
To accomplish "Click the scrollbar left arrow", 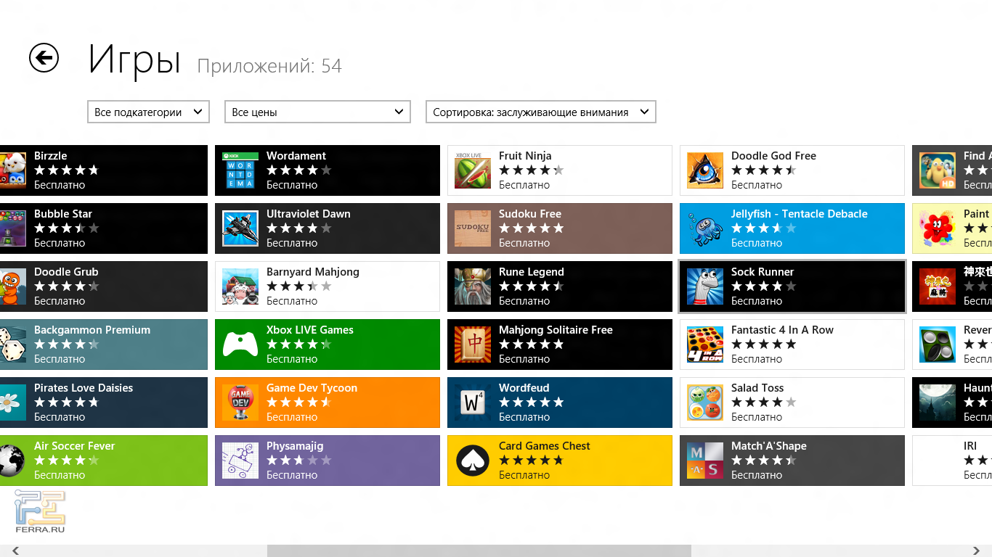I will [x=15, y=550].
